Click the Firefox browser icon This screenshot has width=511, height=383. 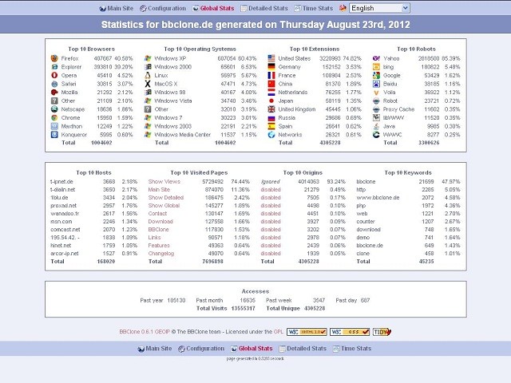click(x=54, y=58)
